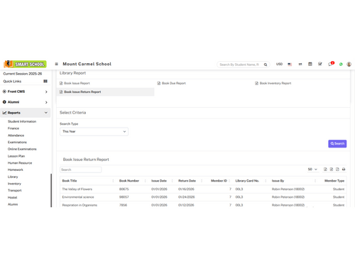Open the Search Type dropdown showing This Year
The image size is (355, 266).
coord(94,132)
